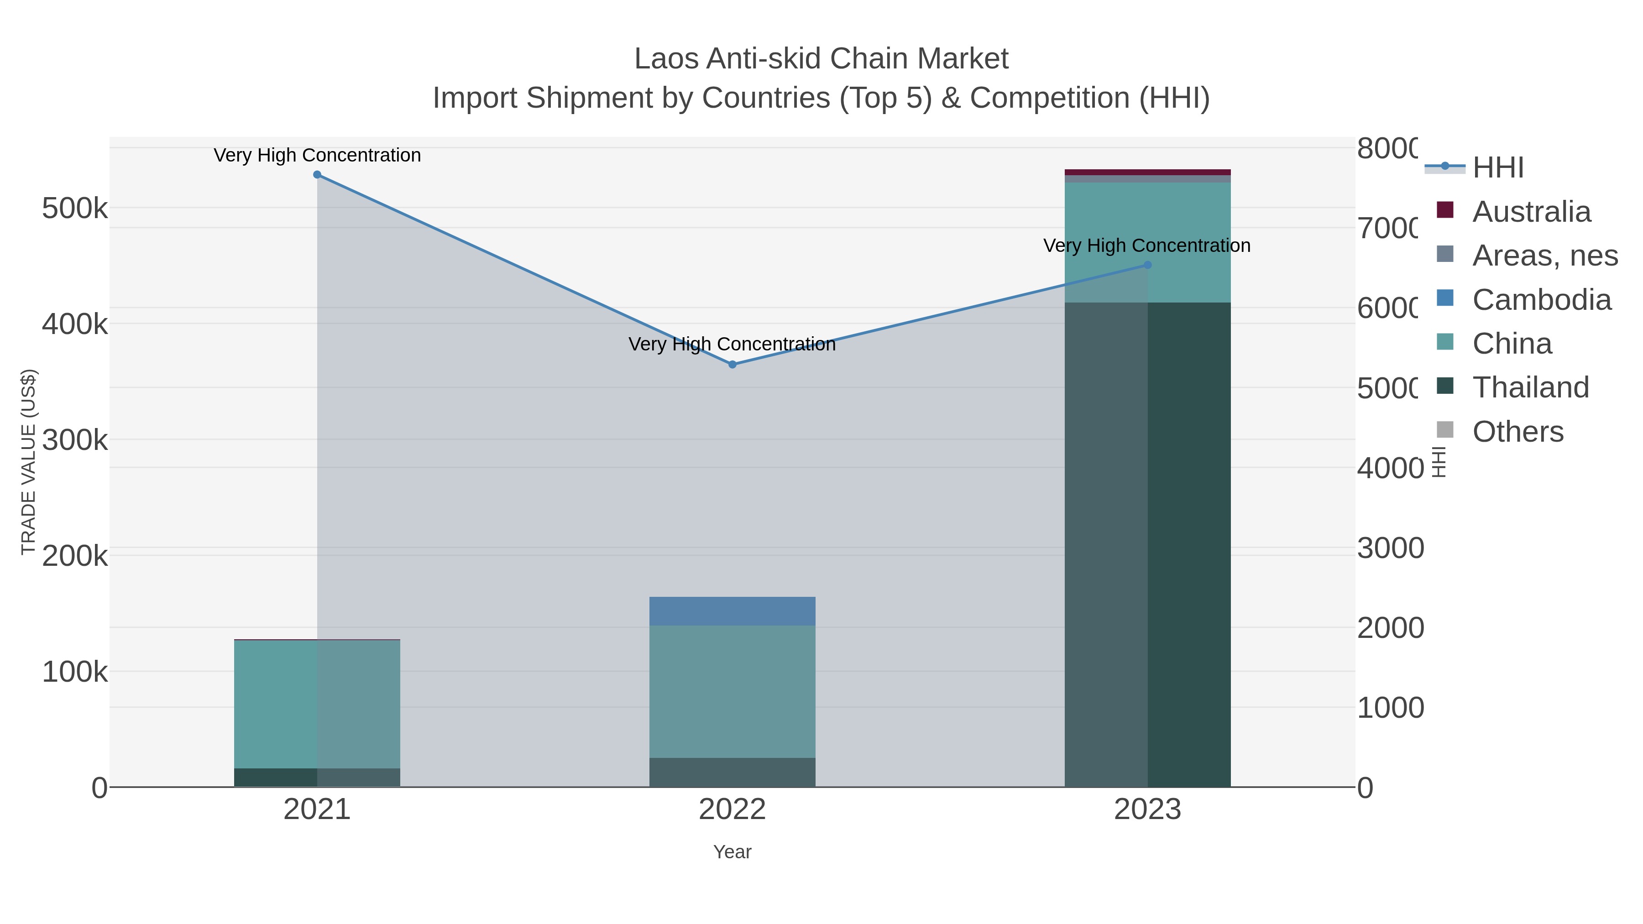Click the 2022 China bar segment
Viewport: 1643px width, 924px height.
coord(732,692)
